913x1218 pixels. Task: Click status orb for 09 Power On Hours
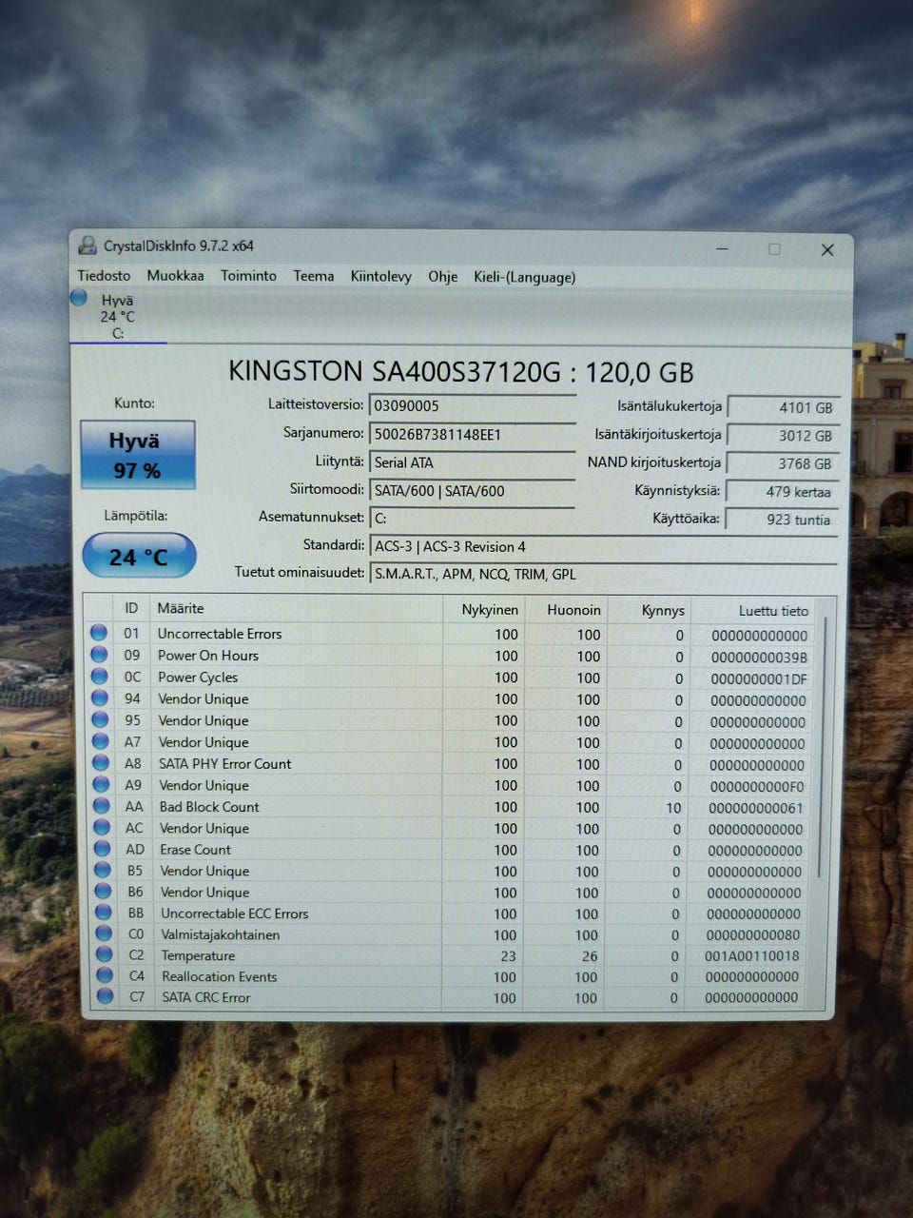99,654
